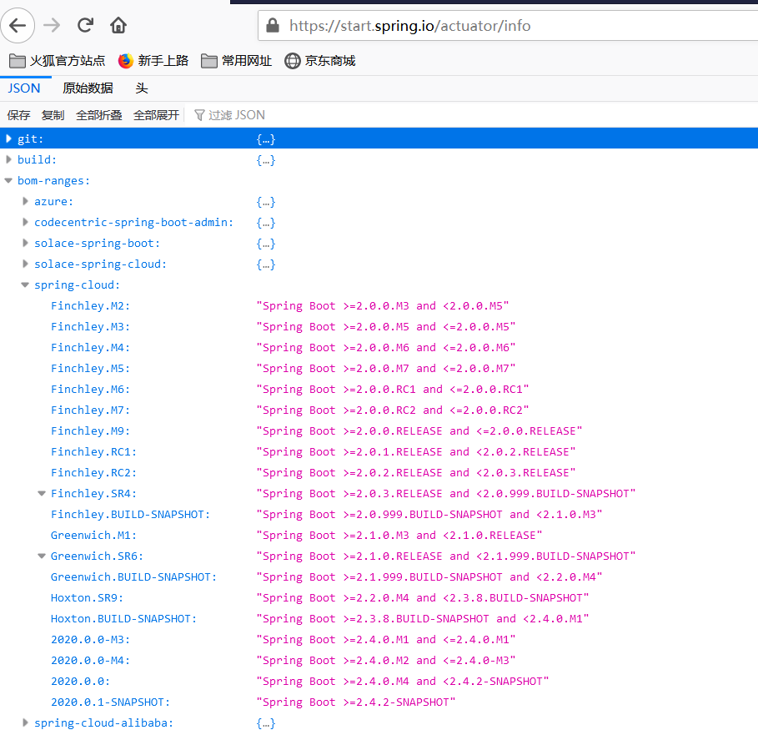
Task: Switch to the 原始数据 tab
Action: (x=88, y=88)
